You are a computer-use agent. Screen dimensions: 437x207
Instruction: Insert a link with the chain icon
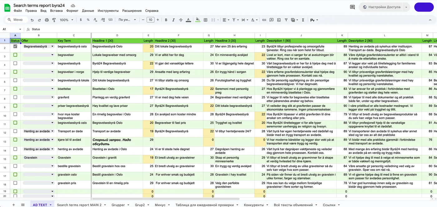[264, 20]
